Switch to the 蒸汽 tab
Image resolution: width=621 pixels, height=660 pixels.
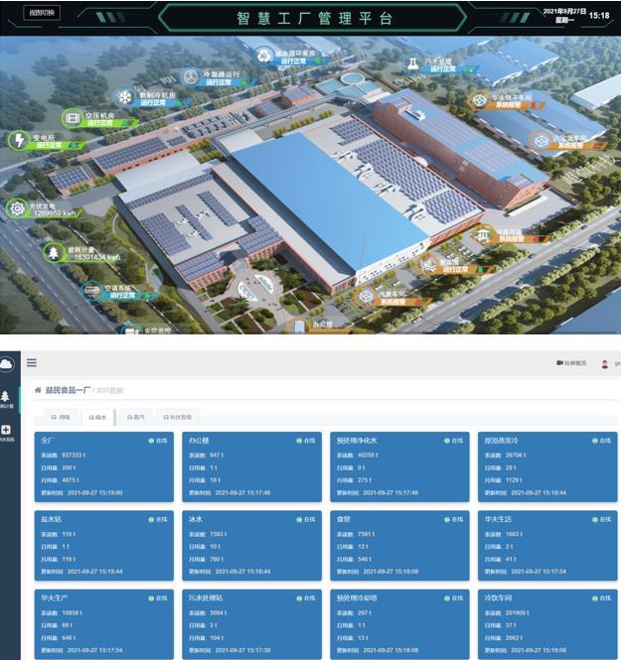(137, 417)
